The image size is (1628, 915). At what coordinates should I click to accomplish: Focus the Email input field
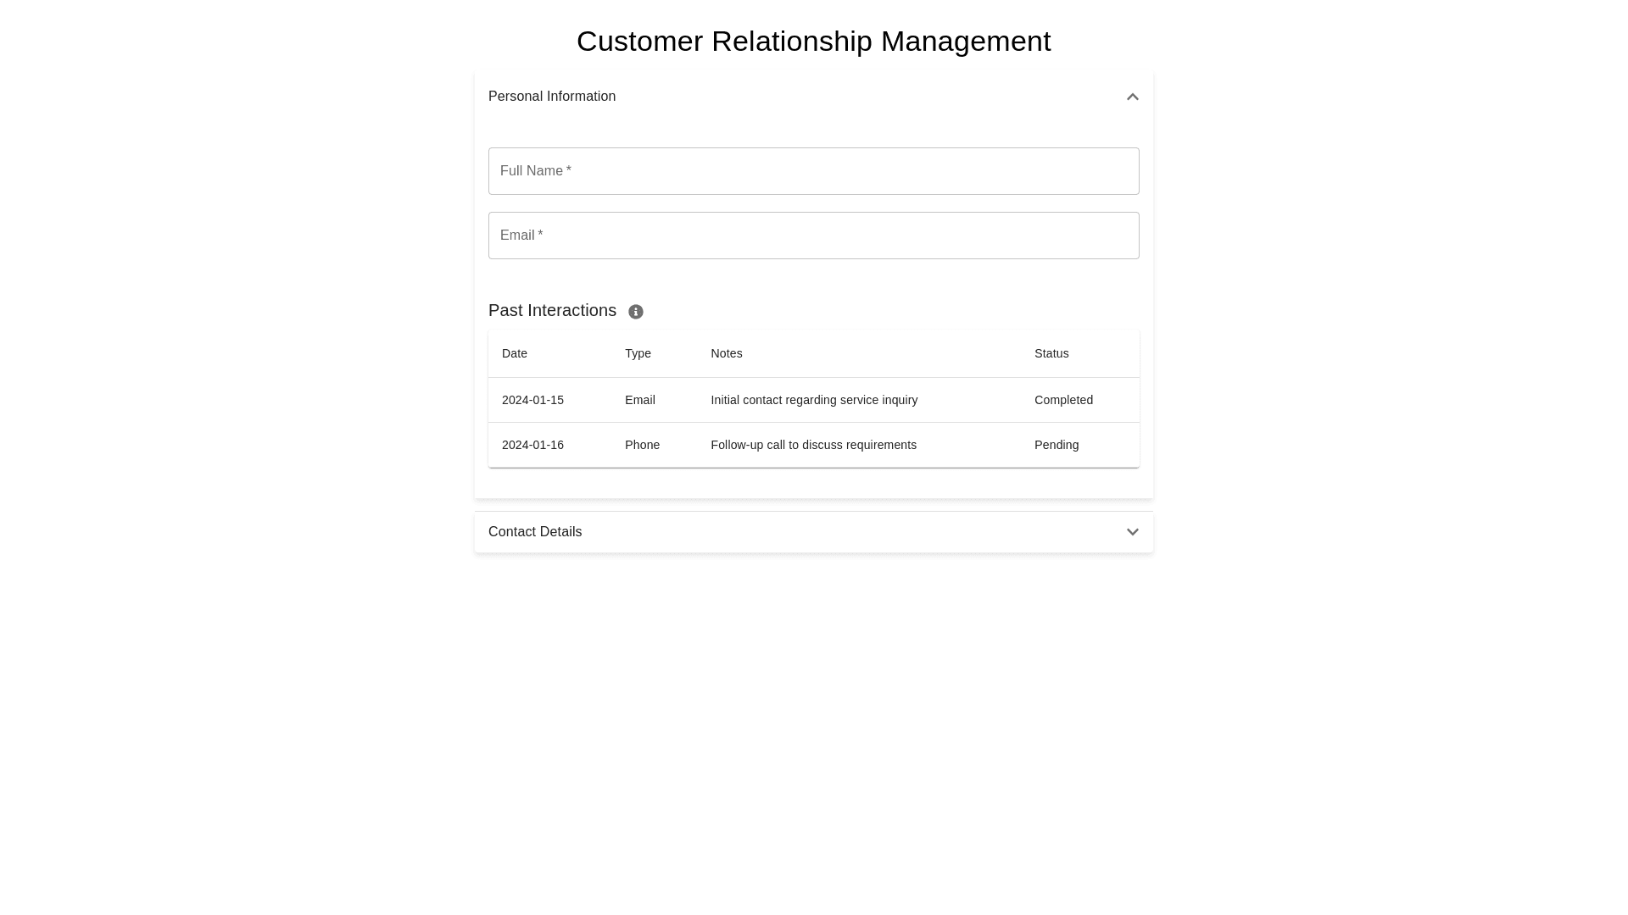click(x=813, y=236)
